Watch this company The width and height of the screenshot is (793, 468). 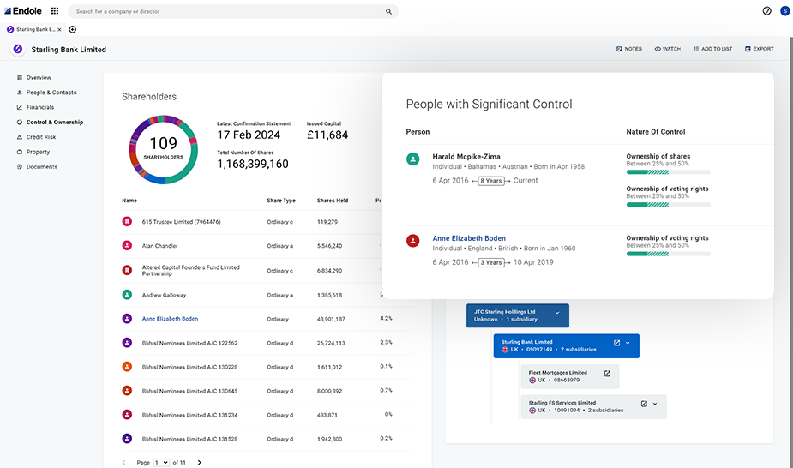pyautogui.click(x=667, y=49)
